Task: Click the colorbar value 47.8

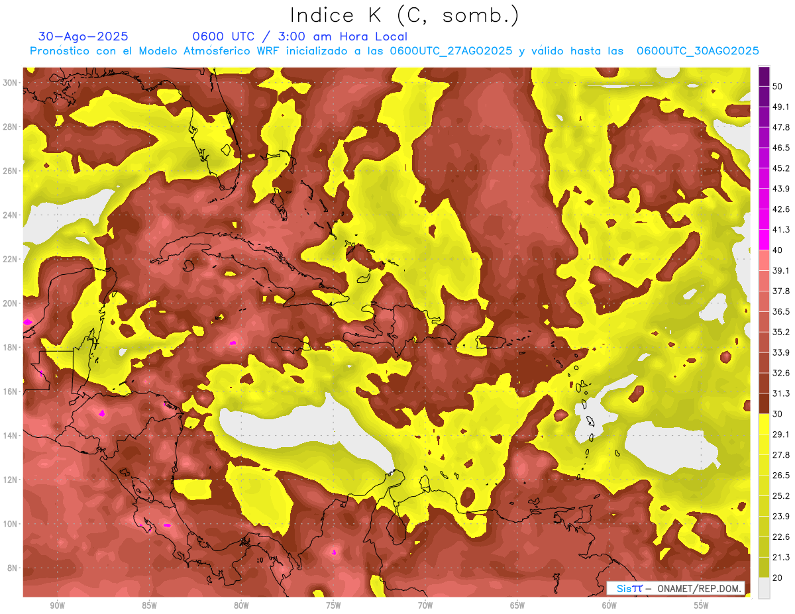Action: [x=781, y=127]
